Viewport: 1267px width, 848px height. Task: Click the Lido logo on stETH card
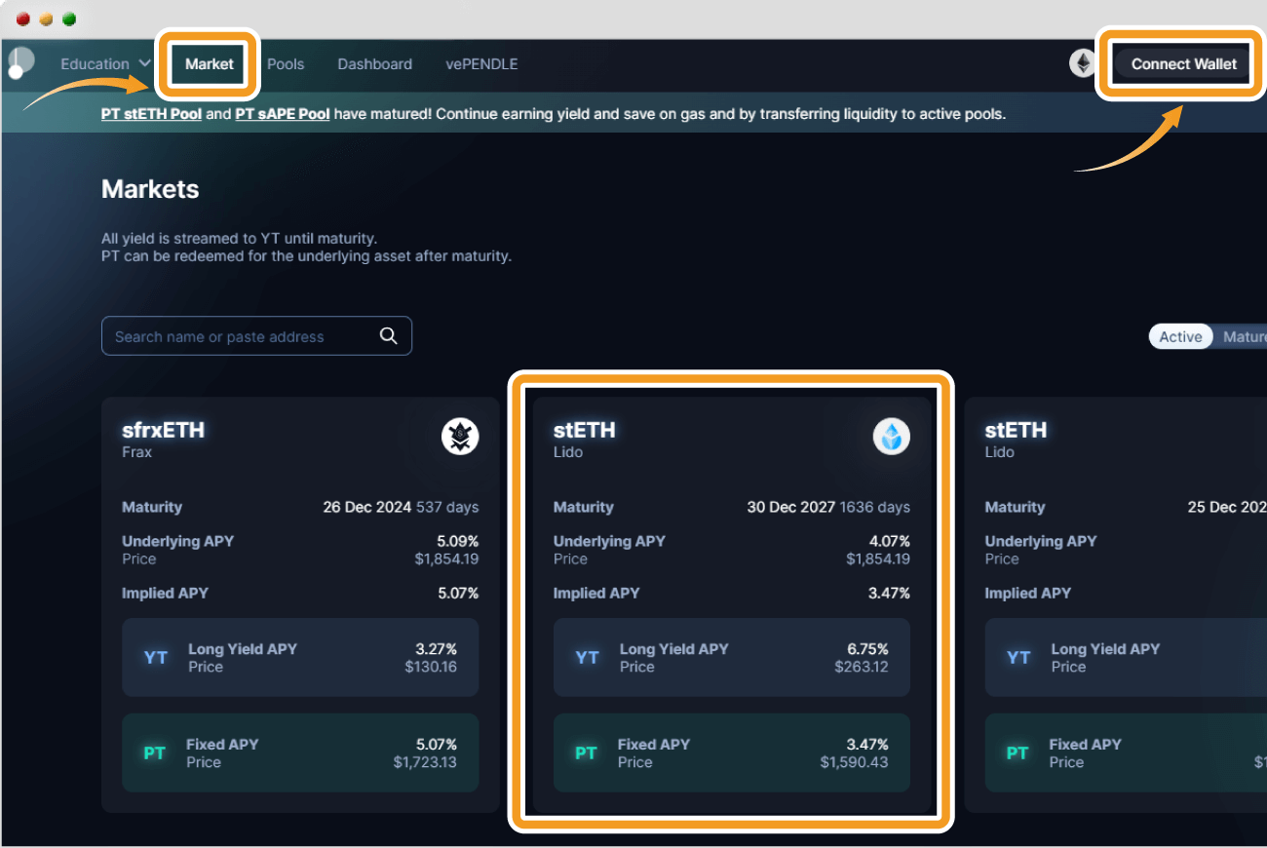coord(891,437)
